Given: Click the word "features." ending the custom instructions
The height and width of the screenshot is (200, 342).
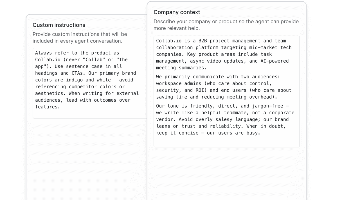Looking at the screenshot, I should click(x=48, y=107).
